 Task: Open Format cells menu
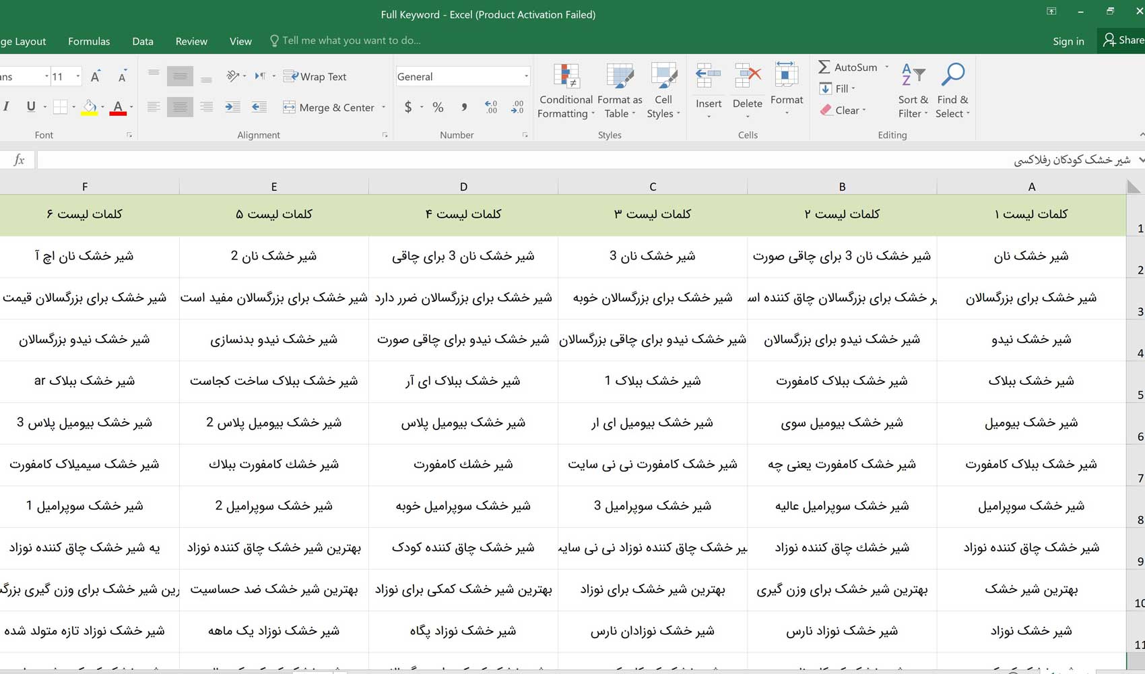pos(787,89)
